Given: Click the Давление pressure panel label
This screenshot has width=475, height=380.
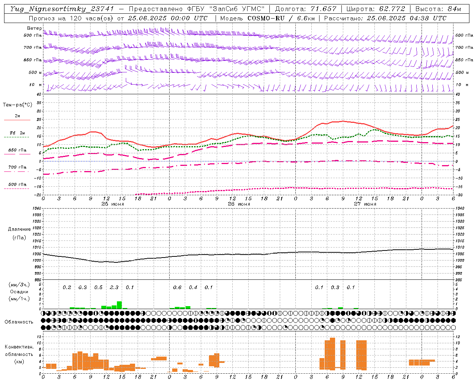Looking at the screenshot, I should [19, 229].
